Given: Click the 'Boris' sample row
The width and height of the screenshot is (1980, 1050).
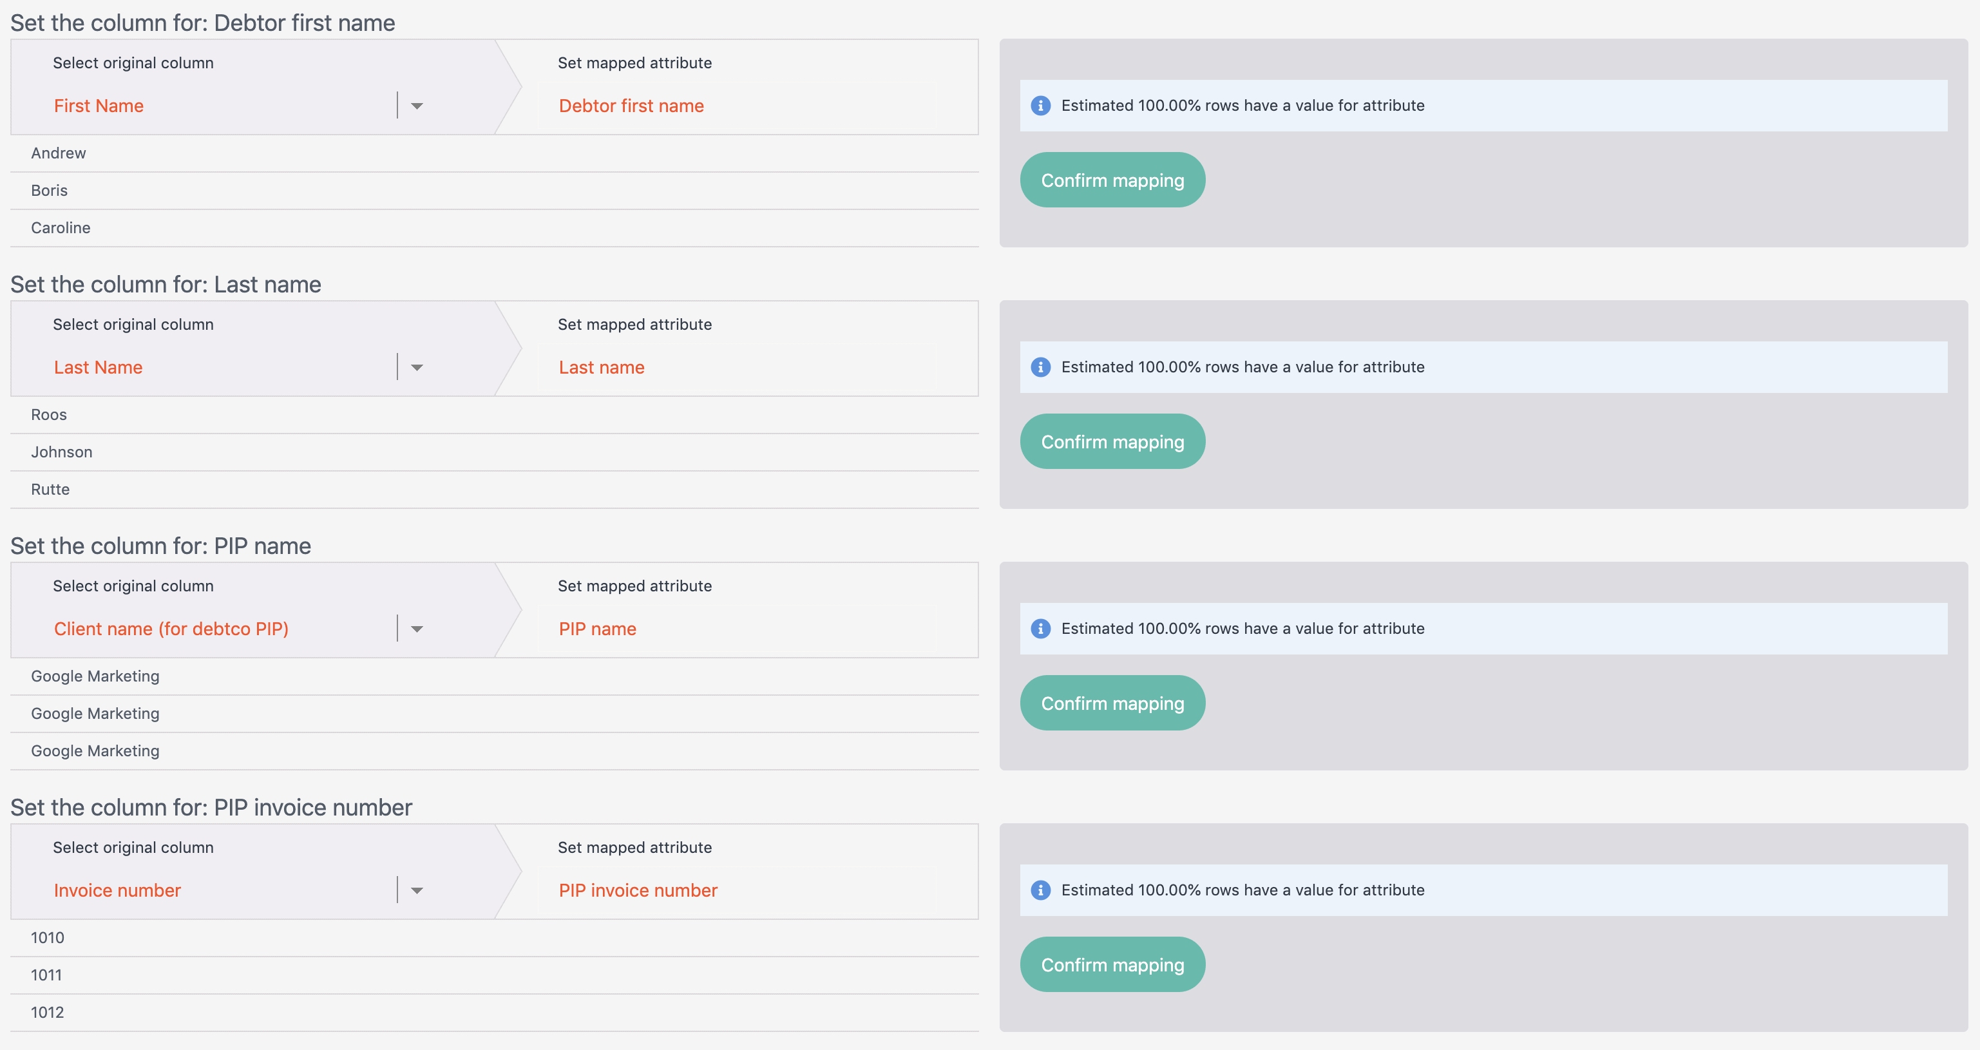Looking at the screenshot, I should 494,191.
